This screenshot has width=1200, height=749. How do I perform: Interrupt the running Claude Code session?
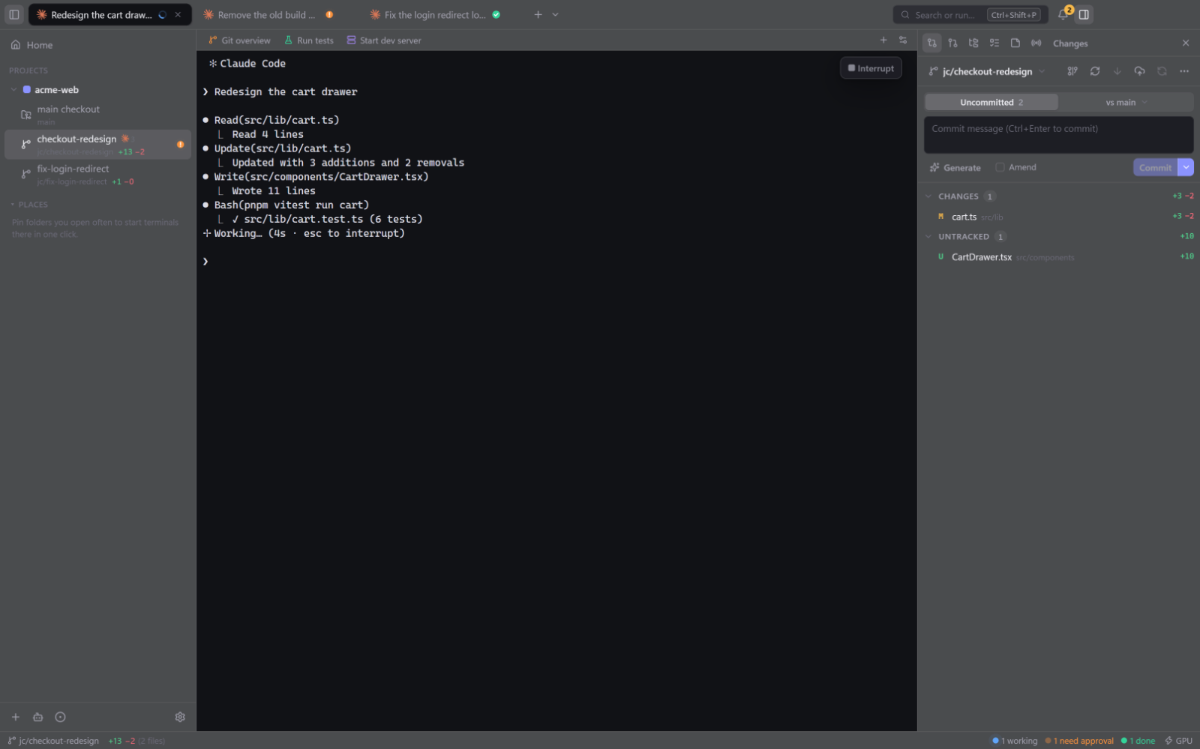pos(871,68)
